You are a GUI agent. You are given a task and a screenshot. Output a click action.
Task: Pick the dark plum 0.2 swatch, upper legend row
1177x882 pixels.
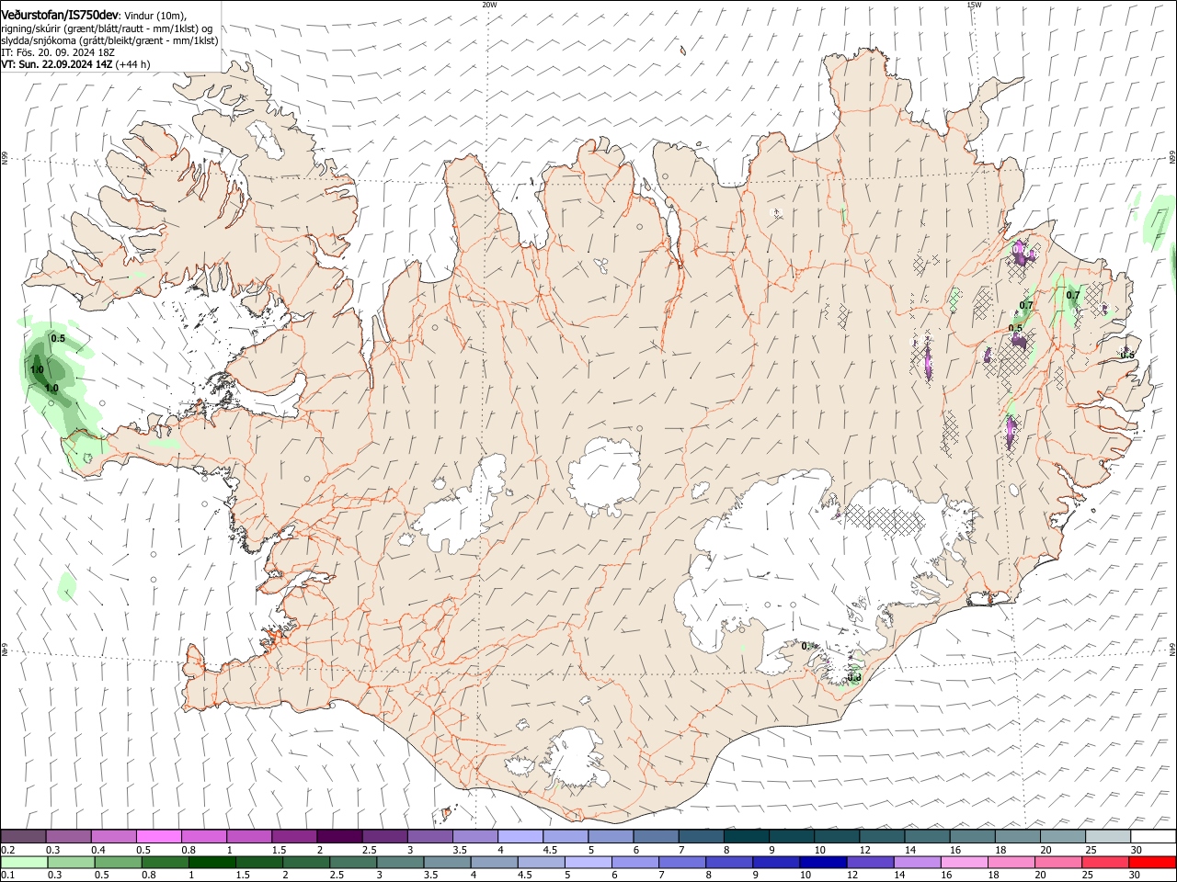click(23, 836)
